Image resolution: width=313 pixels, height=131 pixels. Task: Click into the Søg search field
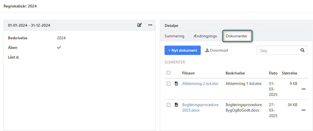(x=278, y=50)
